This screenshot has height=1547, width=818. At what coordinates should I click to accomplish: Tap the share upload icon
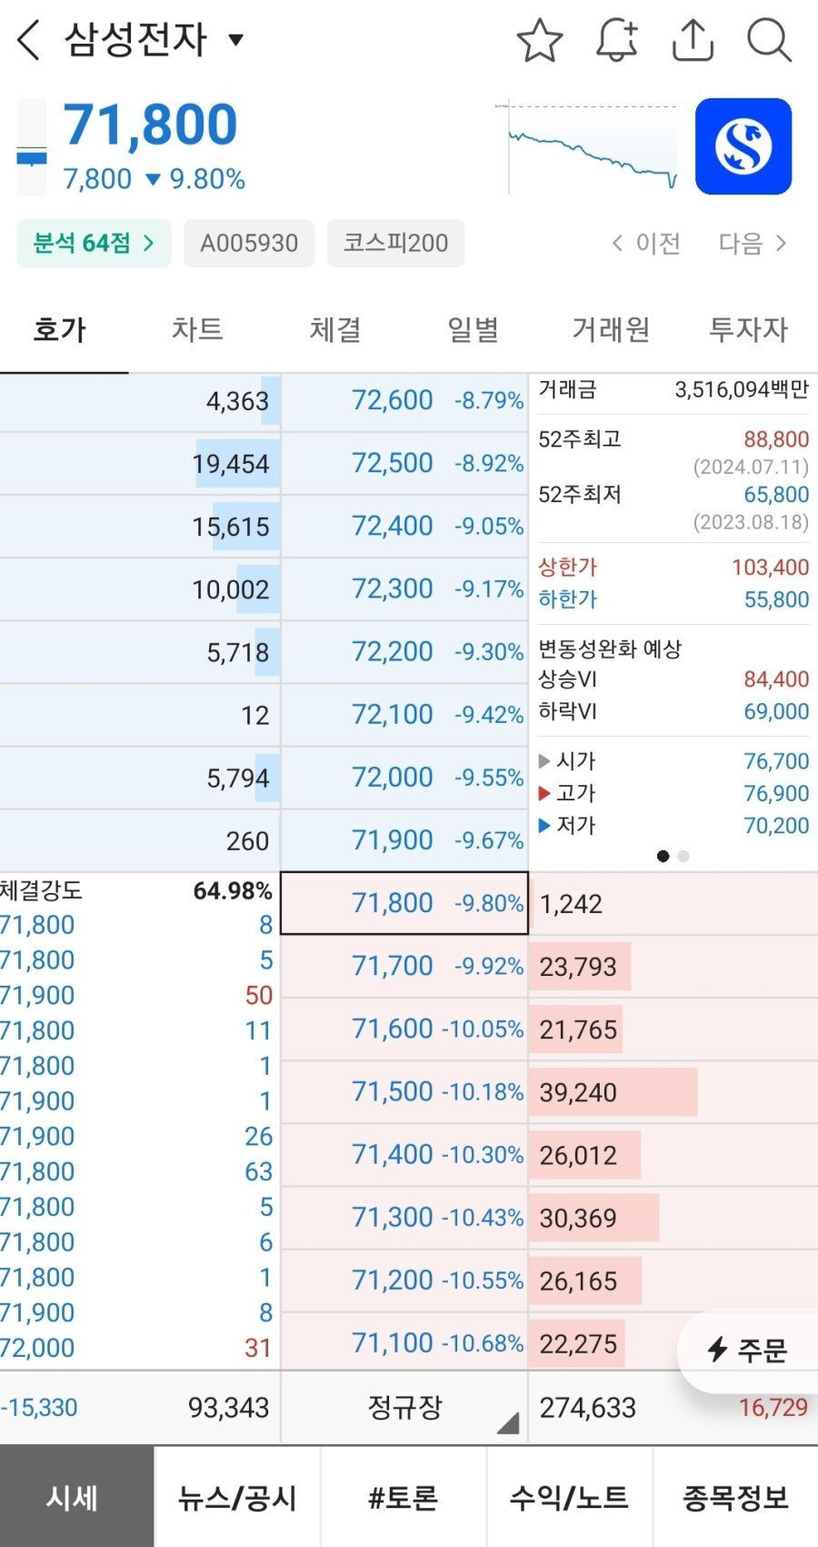point(693,41)
